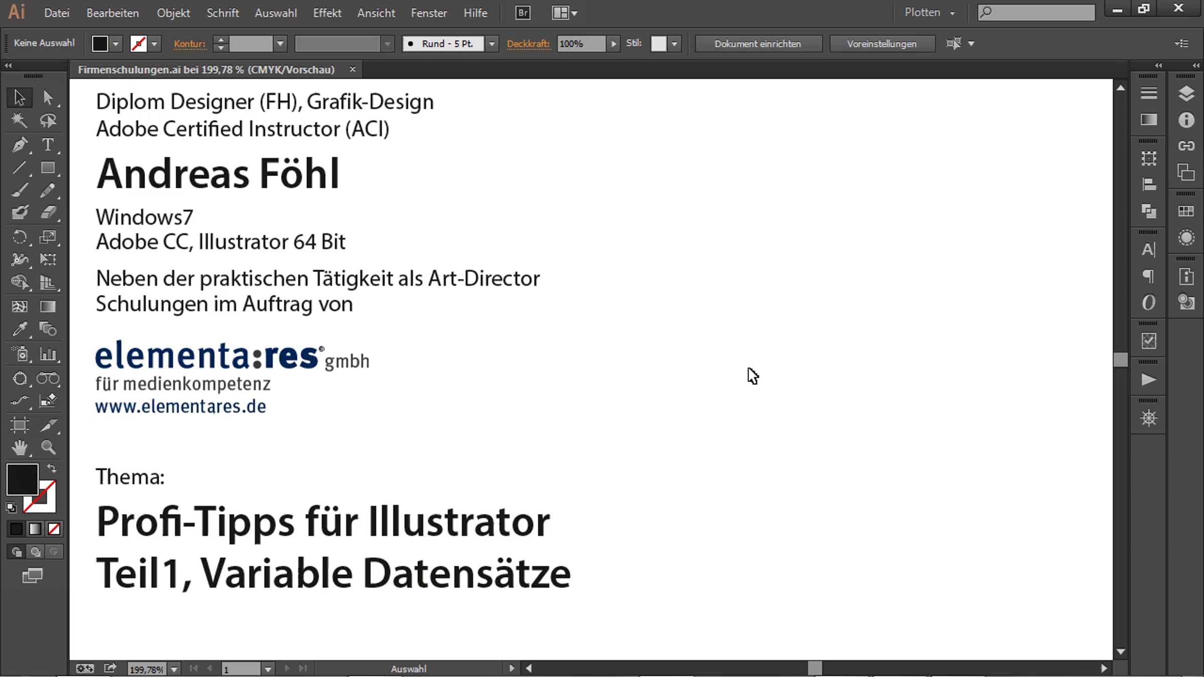
Task: Open the Schrift menu
Action: (x=223, y=13)
